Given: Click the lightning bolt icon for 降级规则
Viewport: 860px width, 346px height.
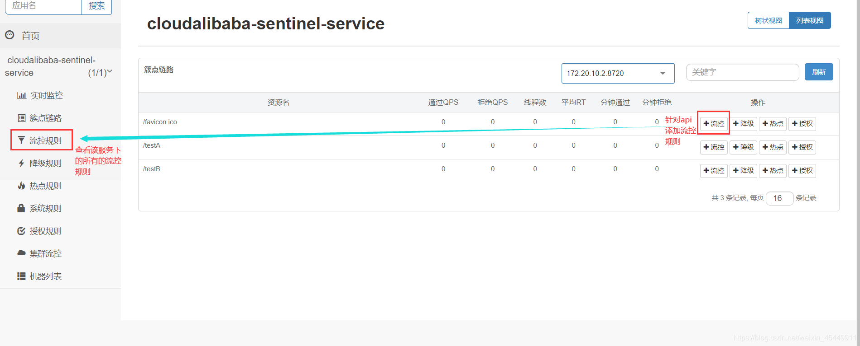Looking at the screenshot, I should click(21, 163).
